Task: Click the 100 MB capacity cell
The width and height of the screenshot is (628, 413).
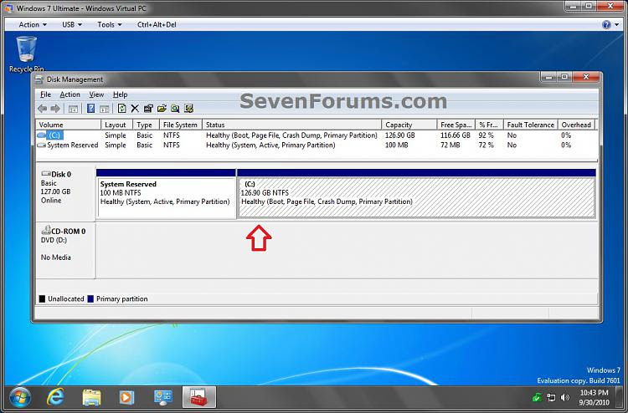Action: point(397,145)
